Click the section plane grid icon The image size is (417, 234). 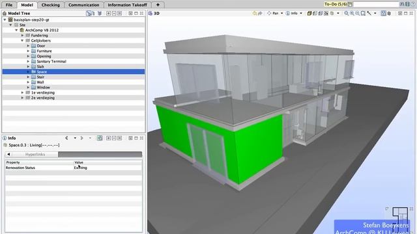click(x=326, y=13)
